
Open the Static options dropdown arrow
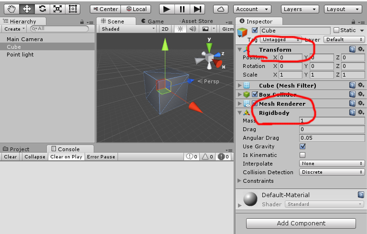point(362,31)
